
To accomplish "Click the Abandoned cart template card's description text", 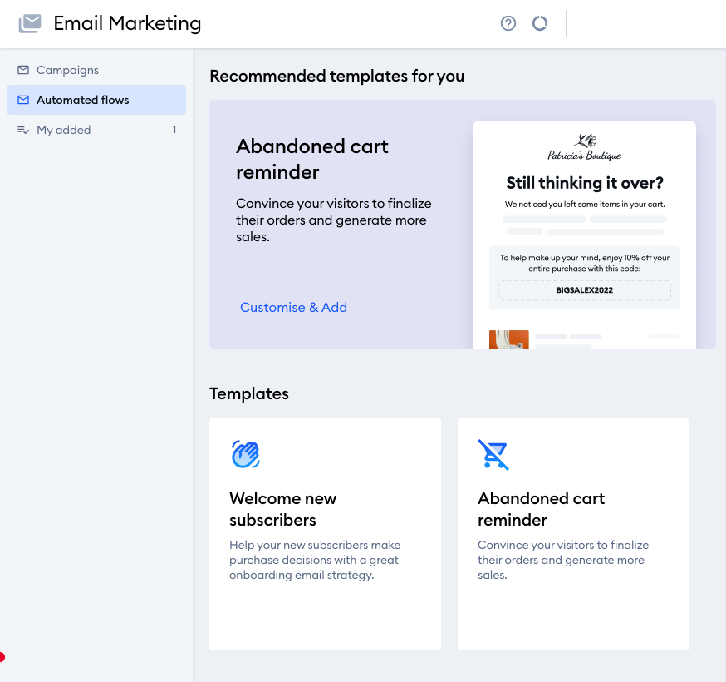I will pos(563,560).
